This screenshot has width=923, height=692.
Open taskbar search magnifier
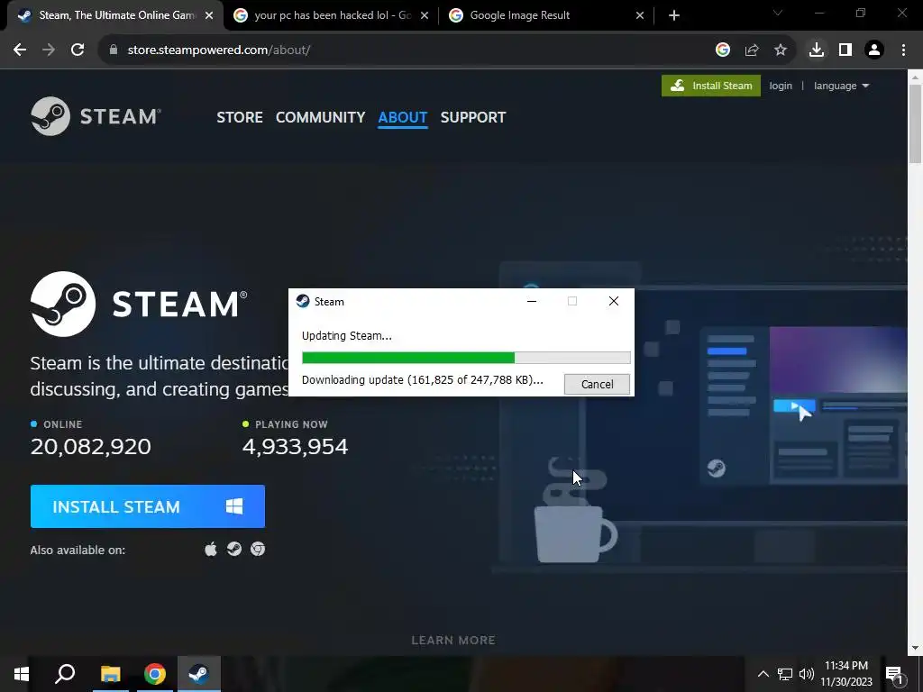65,674
